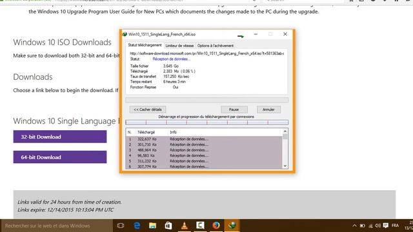Open the volume tray icon
The height and width of the screenshot is (232, 413).
coord(378,226)
